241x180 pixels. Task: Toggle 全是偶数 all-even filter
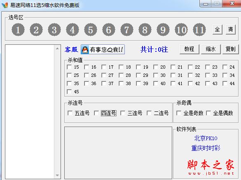tap(208, 113)
